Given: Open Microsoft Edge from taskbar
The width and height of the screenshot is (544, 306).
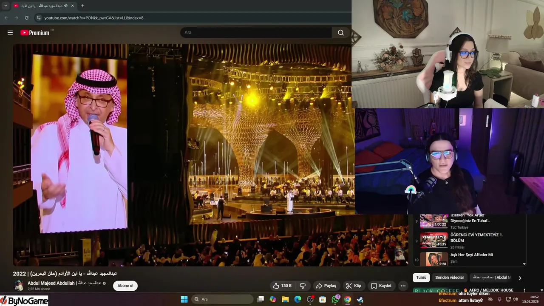Looking at the screenshot, I should point(298,299).
